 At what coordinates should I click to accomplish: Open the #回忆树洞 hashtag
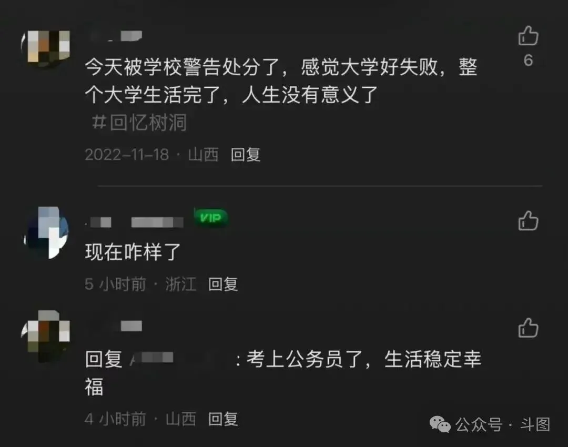coord(139,123)
